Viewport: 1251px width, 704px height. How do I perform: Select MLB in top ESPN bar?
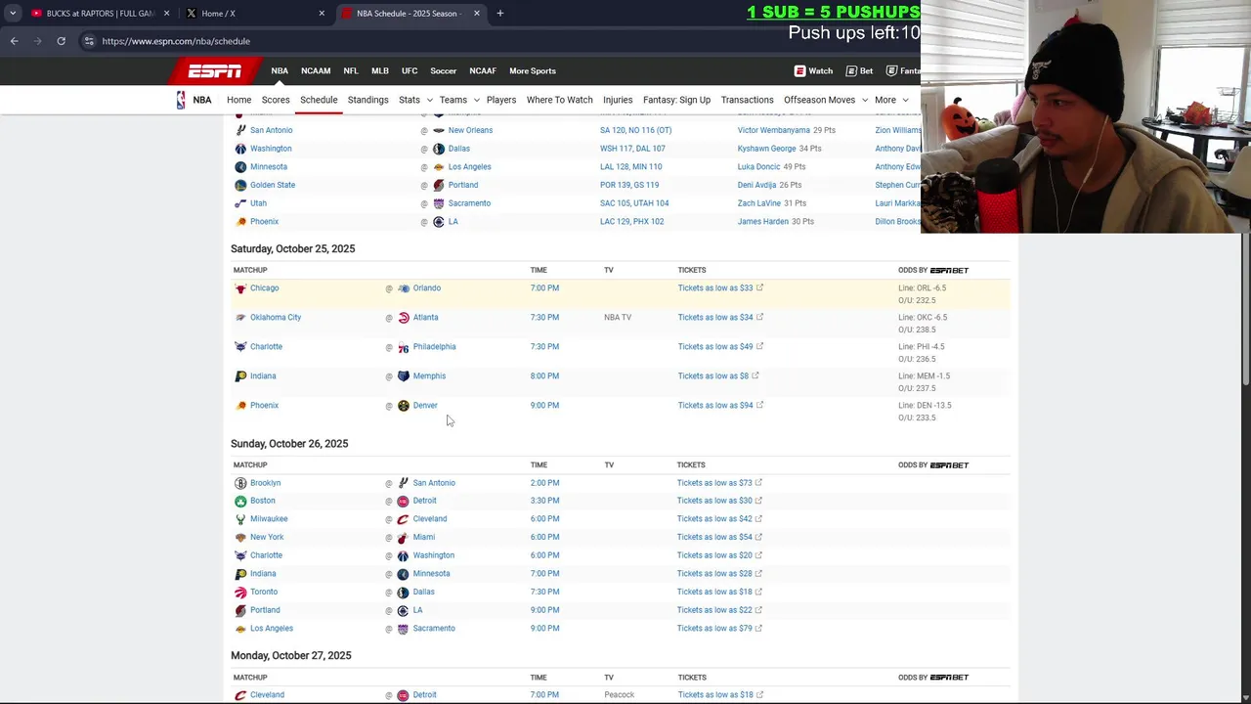coord(380,70)
